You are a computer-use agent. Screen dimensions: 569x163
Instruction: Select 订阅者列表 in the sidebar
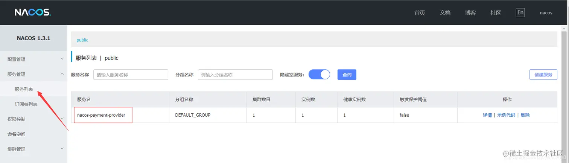pos(26,104)
